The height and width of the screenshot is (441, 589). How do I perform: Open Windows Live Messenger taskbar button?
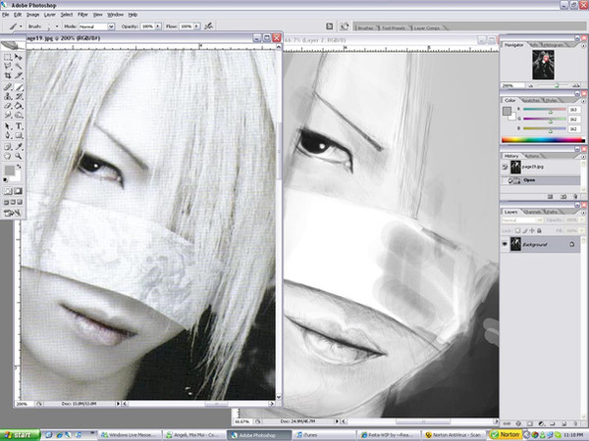pos(130,435)
